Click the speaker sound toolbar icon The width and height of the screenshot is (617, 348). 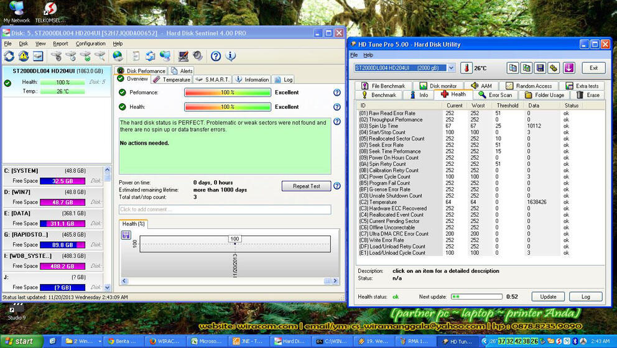point(198,56)
